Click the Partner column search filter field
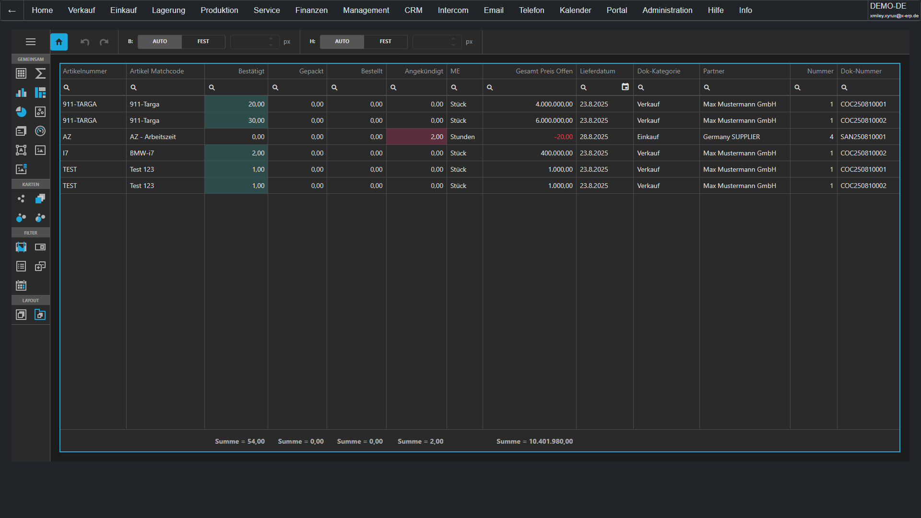This screenshot has height=518, width=921. coord(746,87)
